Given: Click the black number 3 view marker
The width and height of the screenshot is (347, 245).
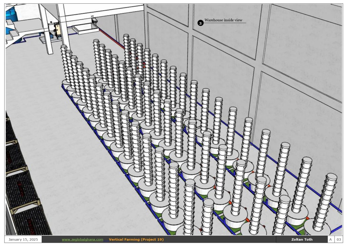Looking at the screenshot, I should pos(200,23).
